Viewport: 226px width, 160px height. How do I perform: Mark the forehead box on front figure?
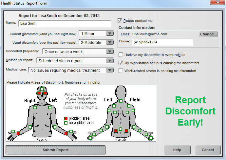tap(42, 89)
